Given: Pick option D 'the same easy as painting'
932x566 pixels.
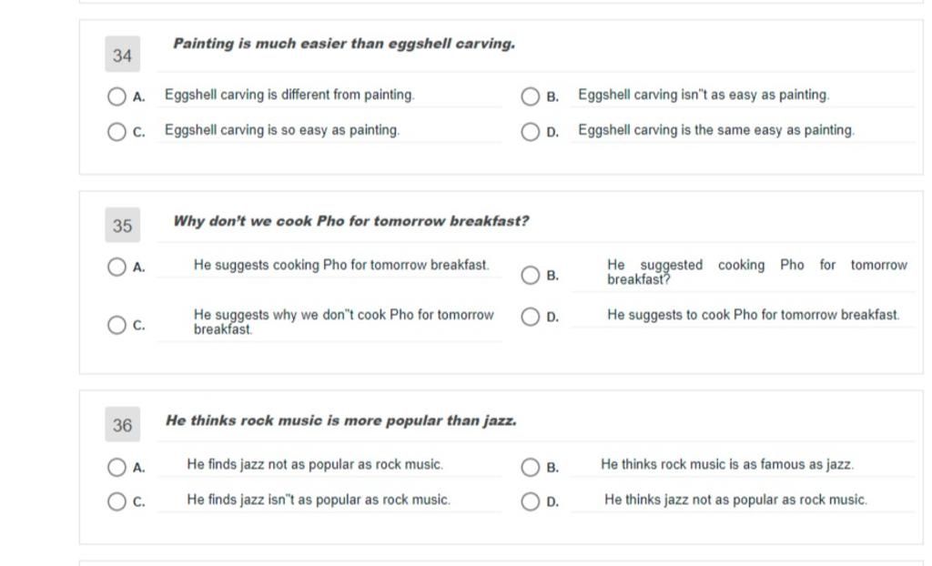Looking at the screenshot, I should (x=530, y=131).
